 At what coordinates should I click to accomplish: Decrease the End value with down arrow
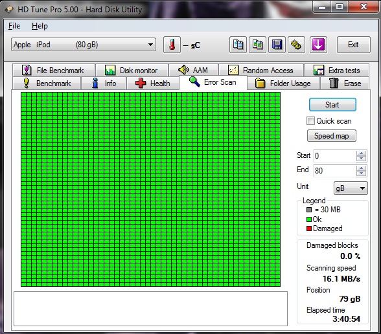(362, 173)
